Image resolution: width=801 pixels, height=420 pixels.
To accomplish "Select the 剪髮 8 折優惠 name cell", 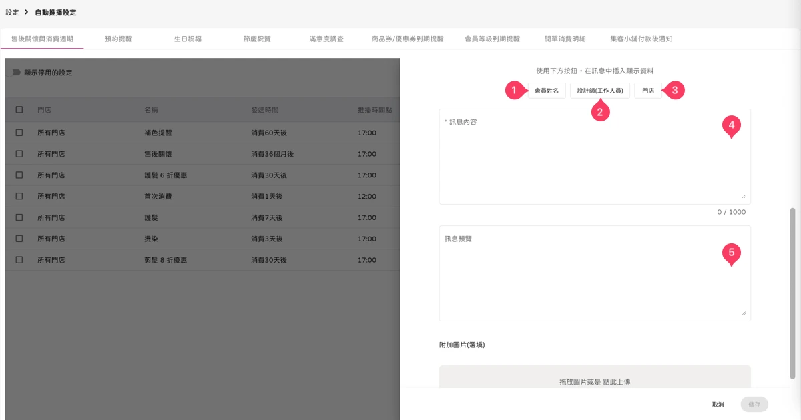I will tap(166, 260).
